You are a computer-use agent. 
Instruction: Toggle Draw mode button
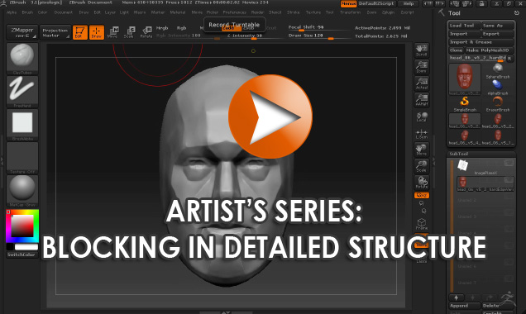(x=97, y=32)
